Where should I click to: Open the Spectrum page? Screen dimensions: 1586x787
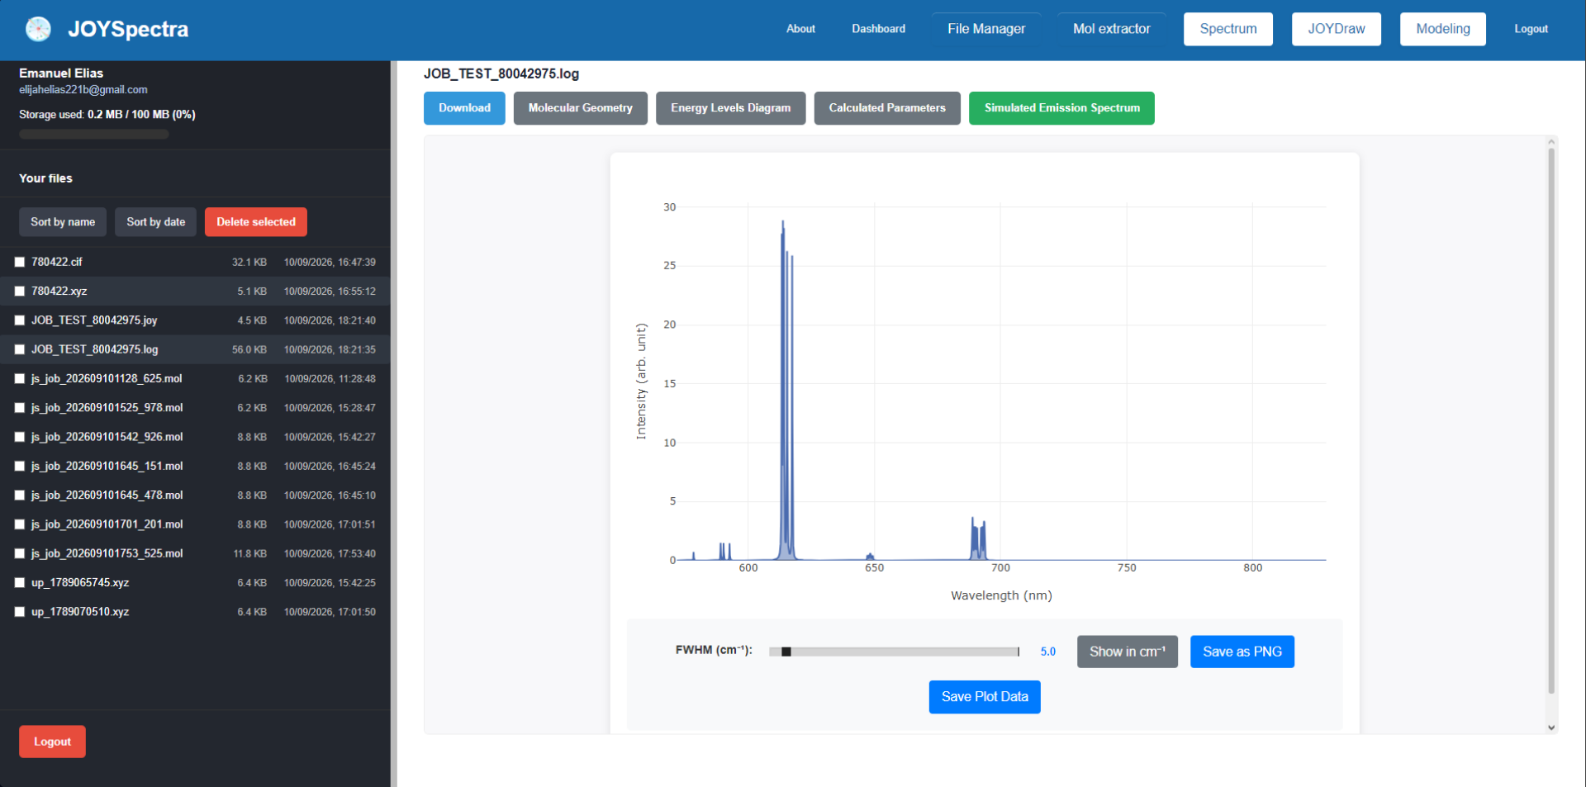[x=1228, y=29]
